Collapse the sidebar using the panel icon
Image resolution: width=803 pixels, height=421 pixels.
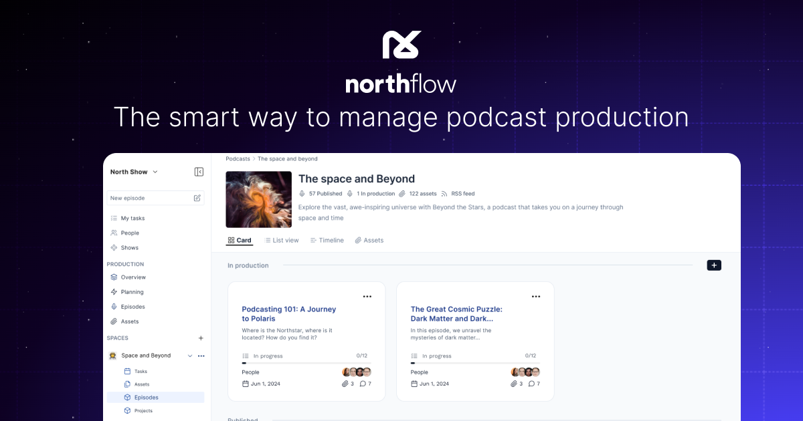pyautogui.click(x=199, y=172)
